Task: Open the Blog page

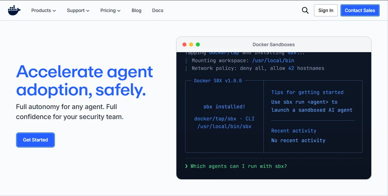Action: point(136,10)
